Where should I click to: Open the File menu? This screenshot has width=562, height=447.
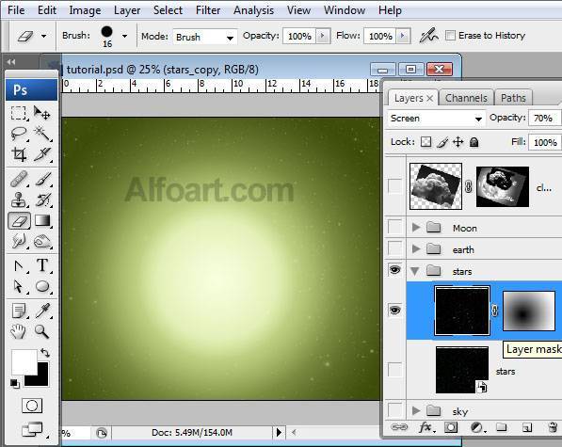pyautogui.click(x=16, y=10)
